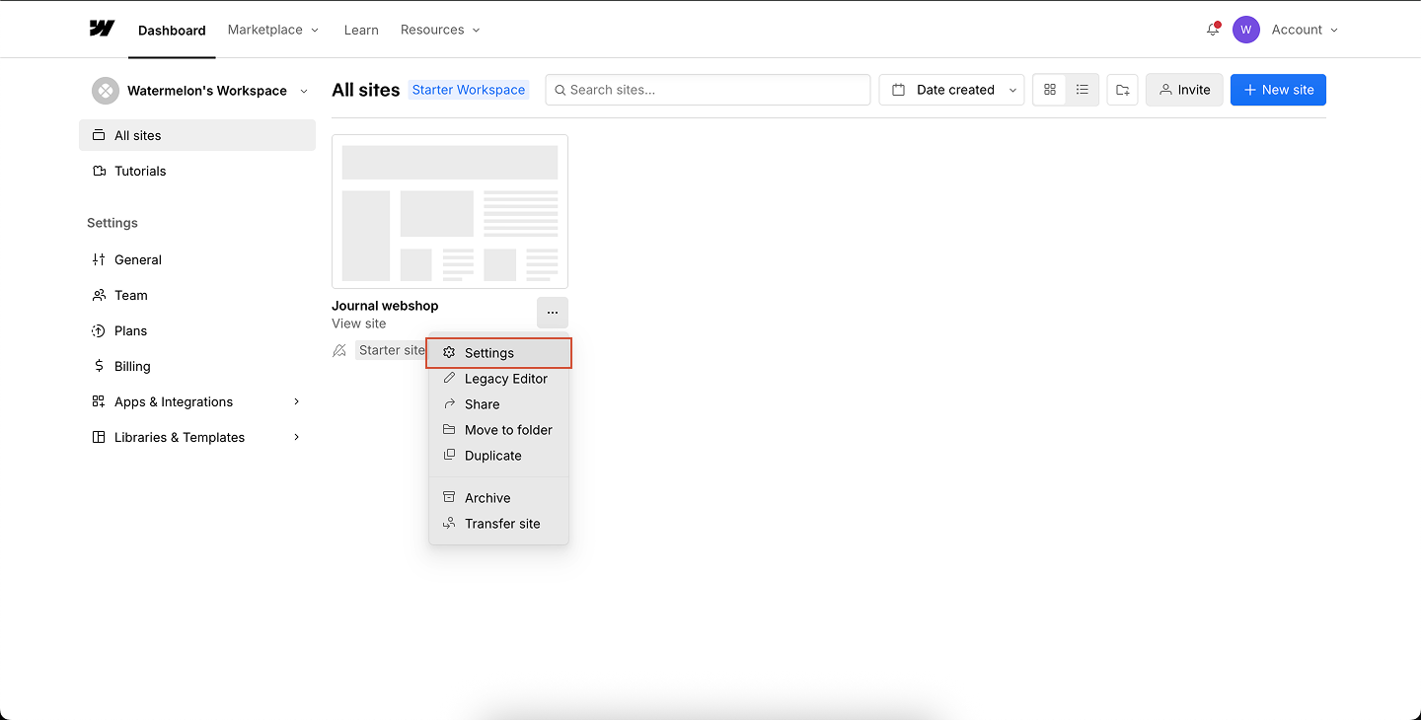The height and width of the screenshot is (720, 1421).
Task: Click the Archive box icon
Action: click(x=449, y=498)
